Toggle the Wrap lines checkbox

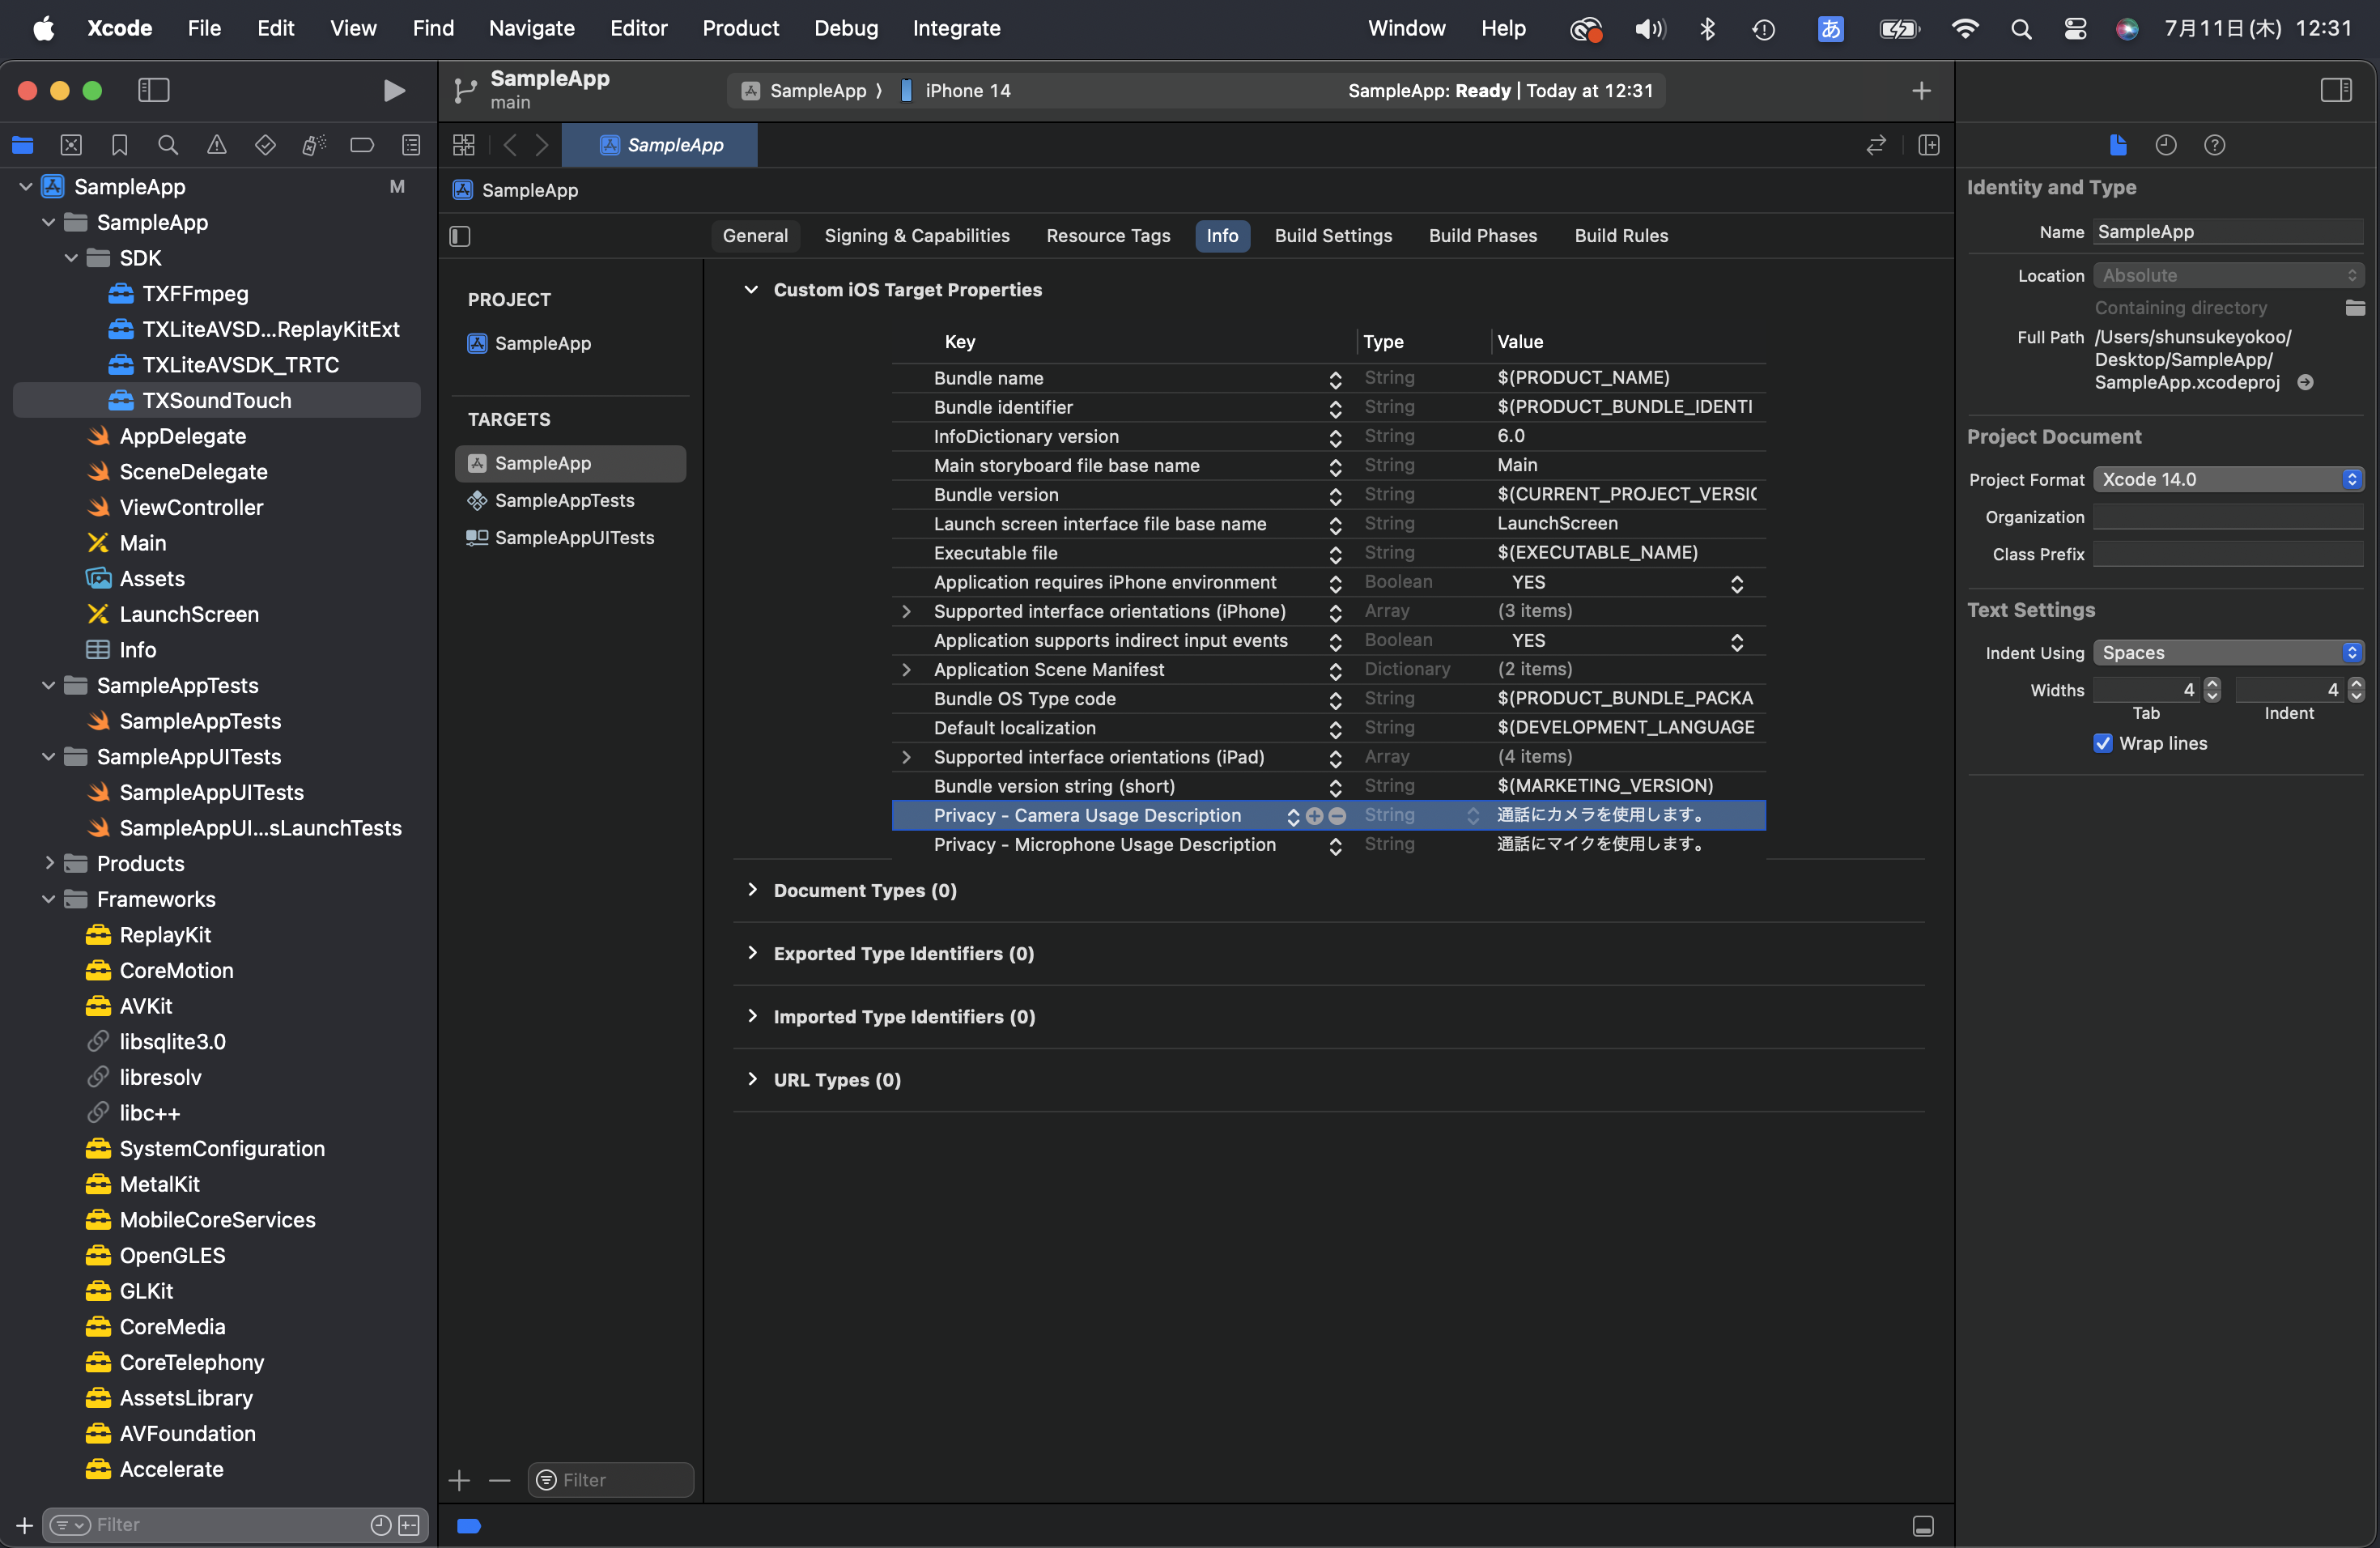point(2102,743)
